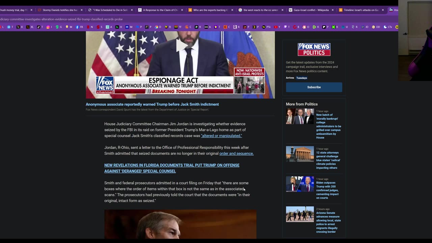
Task: Click the Jim Jordan article image
Action: [x=180, y=224]
